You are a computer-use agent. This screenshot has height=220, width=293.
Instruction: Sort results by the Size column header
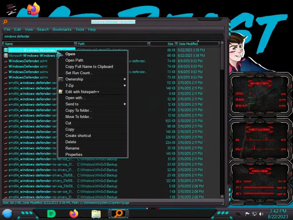click(162, 44)
